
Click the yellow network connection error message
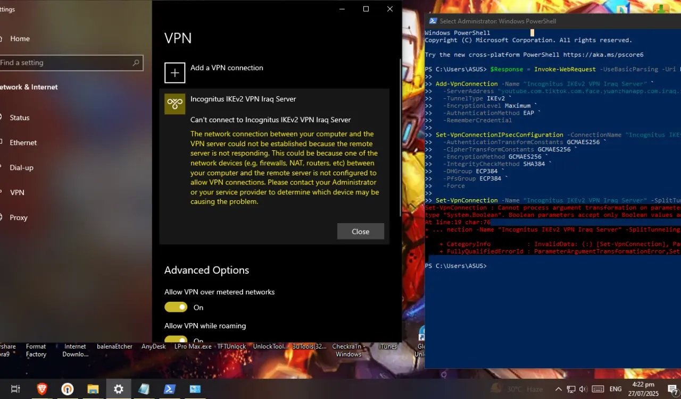[x=285, y=168]
